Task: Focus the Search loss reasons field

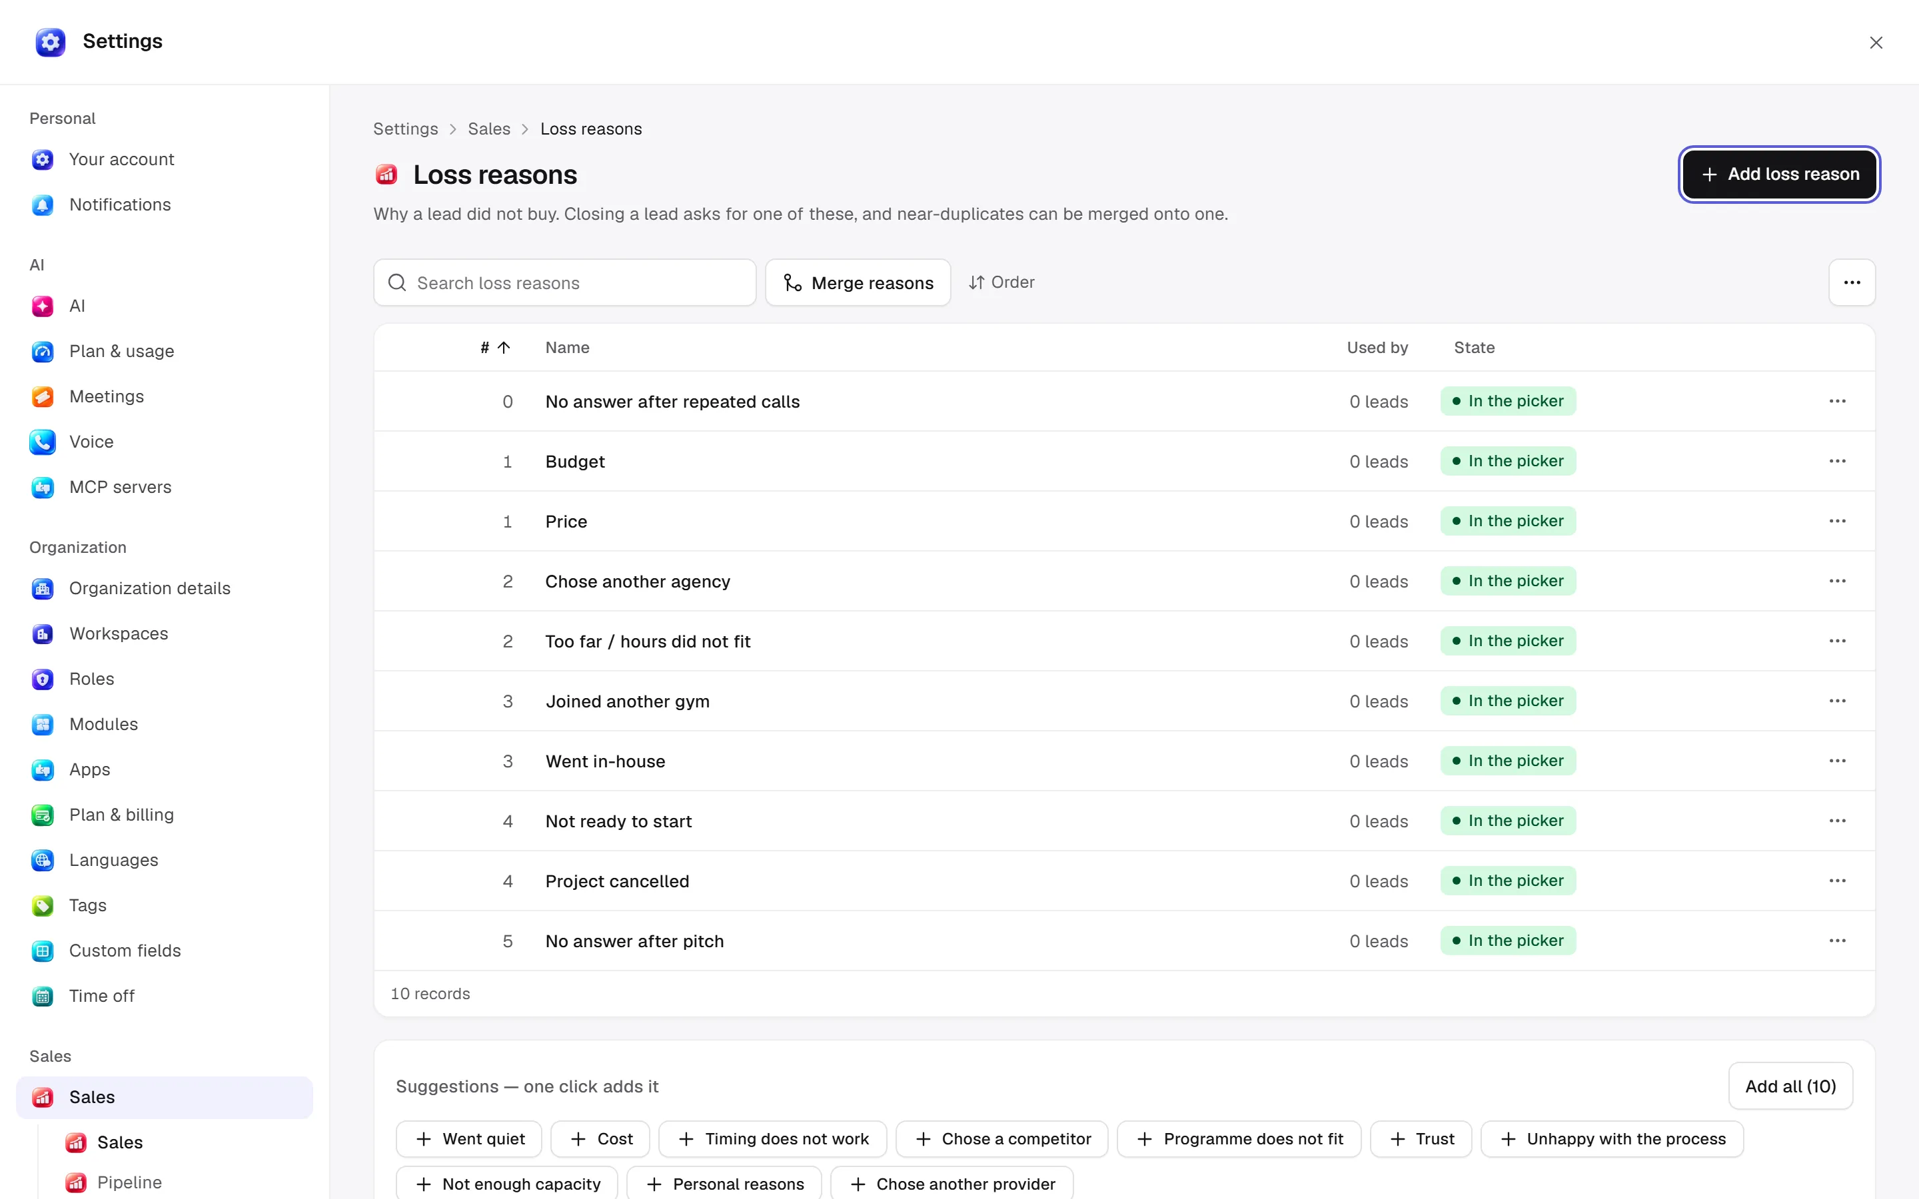Action: coord(564,282)
